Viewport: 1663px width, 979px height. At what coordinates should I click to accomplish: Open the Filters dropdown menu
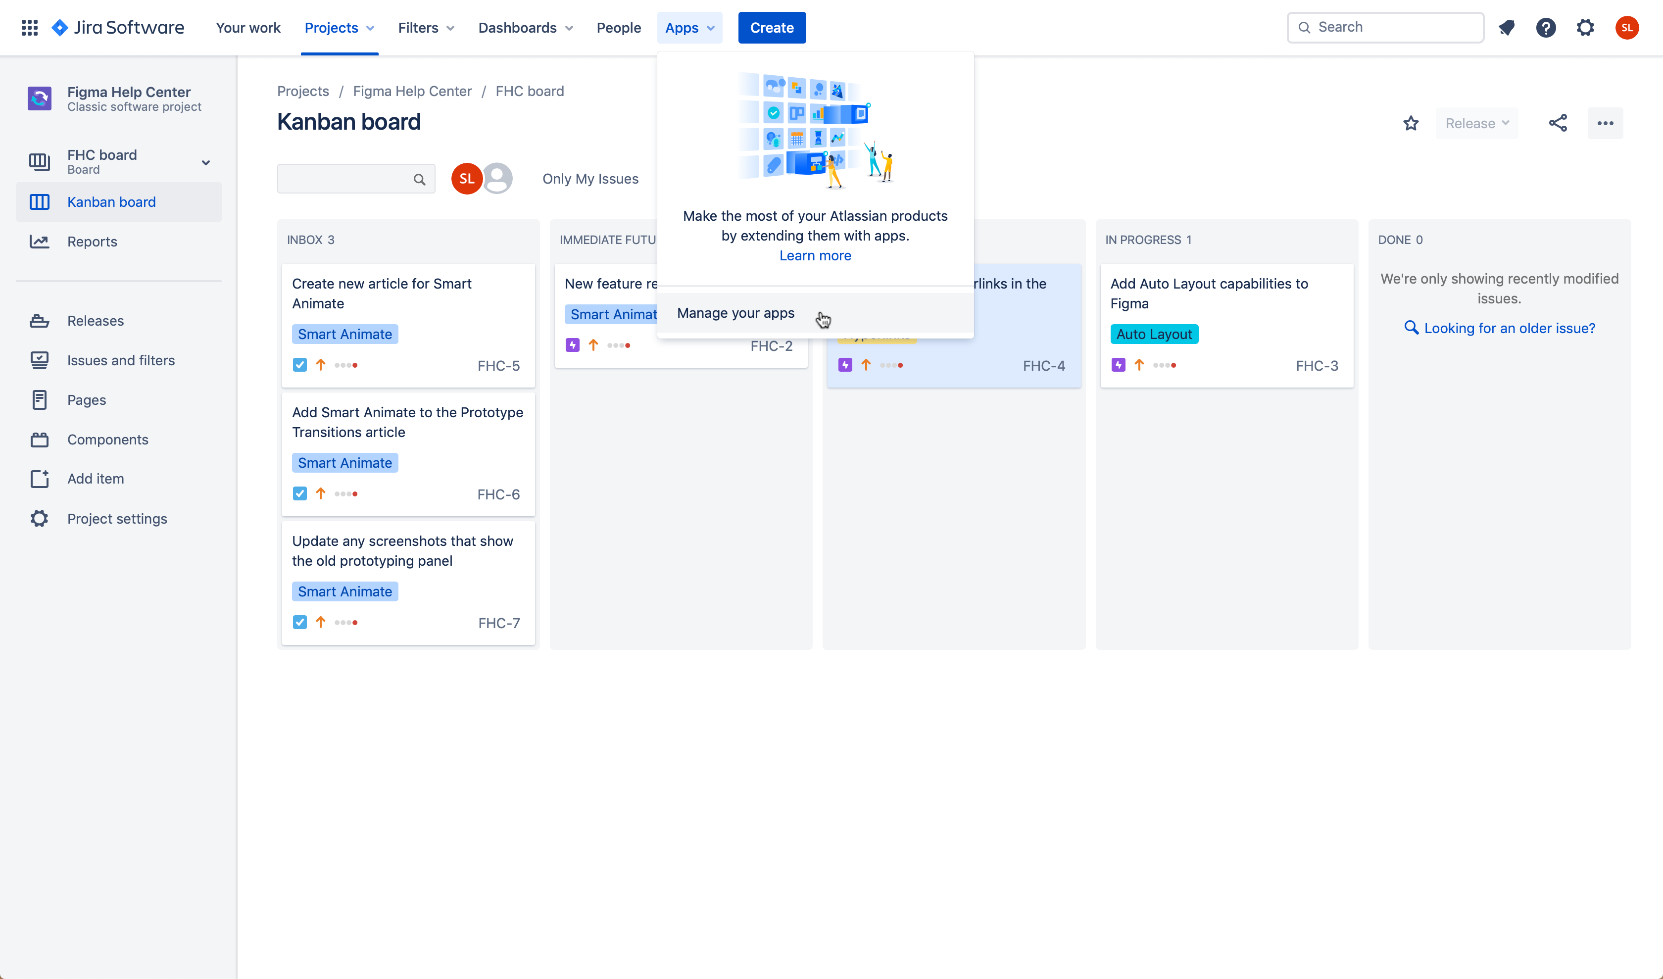pos(426,28)
